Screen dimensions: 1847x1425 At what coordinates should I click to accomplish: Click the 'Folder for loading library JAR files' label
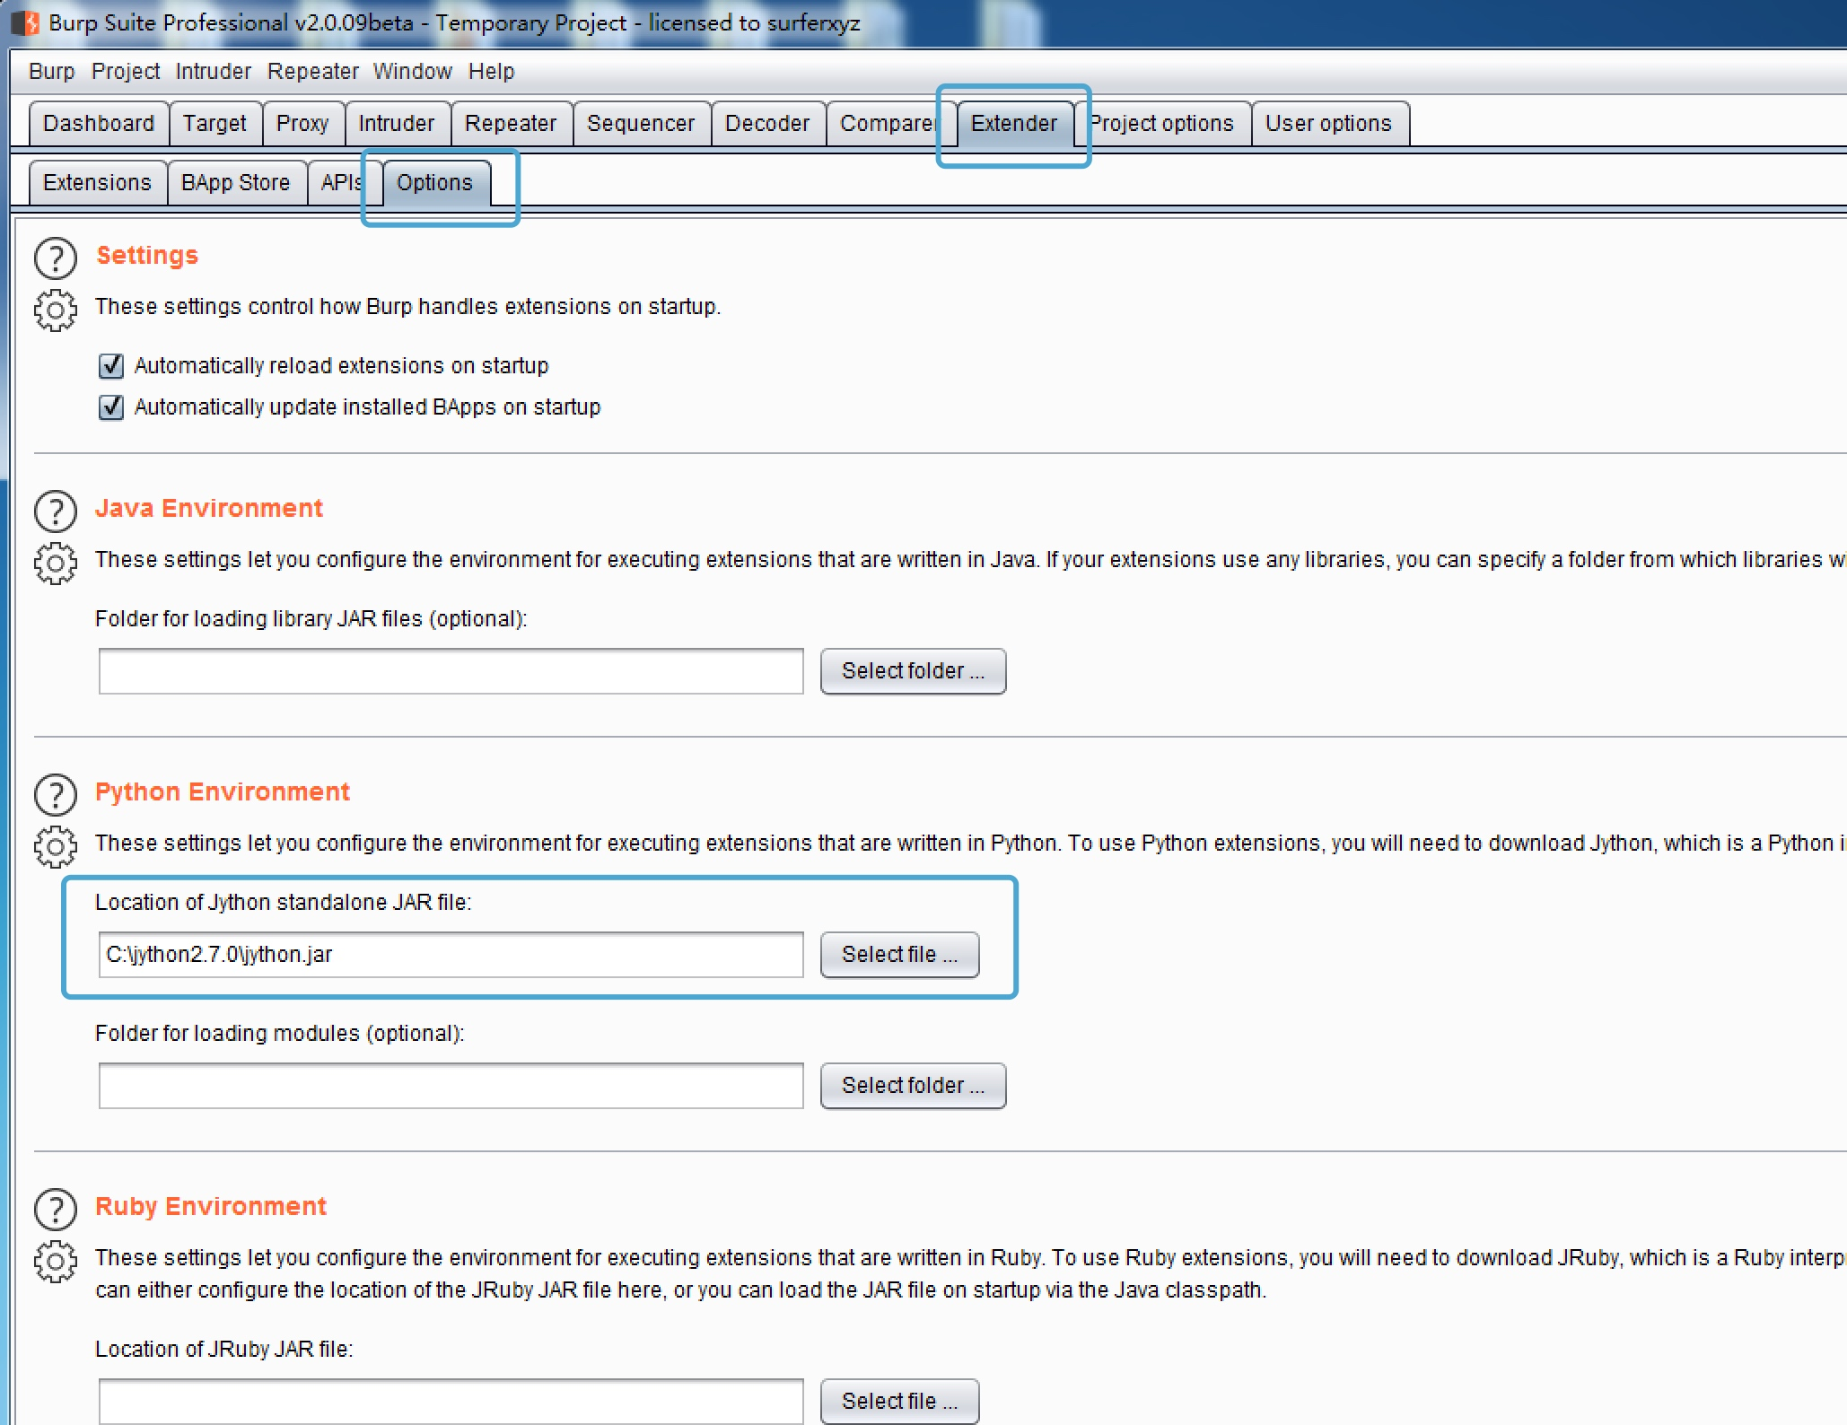(311, 619)
